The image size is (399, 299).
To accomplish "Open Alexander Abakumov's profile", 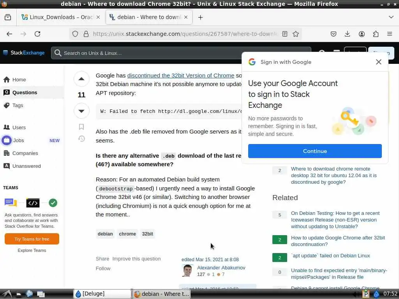I will [221, 268].
